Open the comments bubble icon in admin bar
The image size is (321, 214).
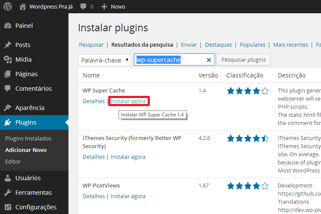(83, 7)
